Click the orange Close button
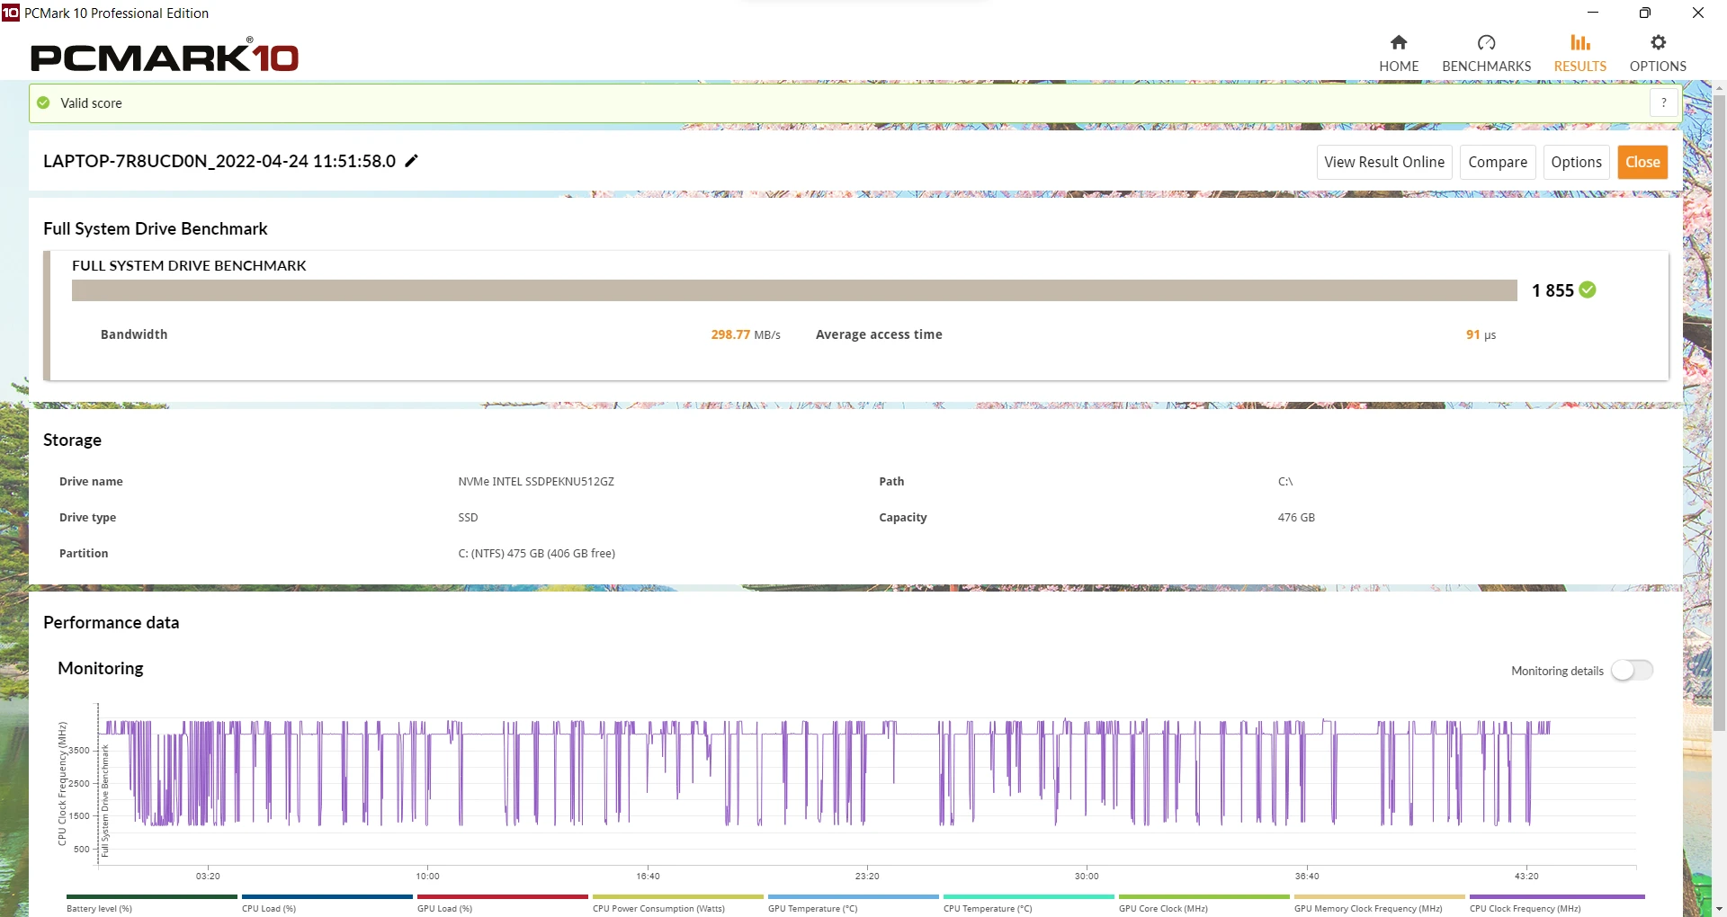This screenshot has width=1727, height=917. point(1642,162)
